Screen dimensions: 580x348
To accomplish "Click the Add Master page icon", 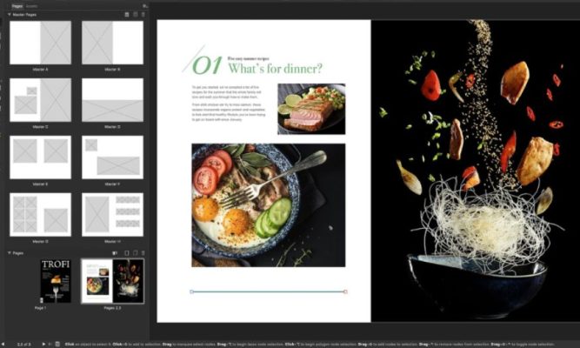I will (125, 15).
